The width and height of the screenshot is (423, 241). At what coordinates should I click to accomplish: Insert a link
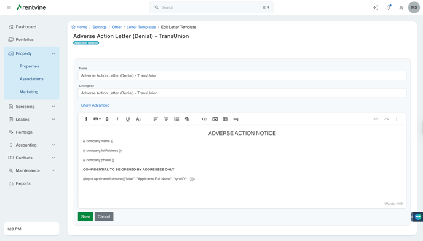(x=205, y=119)
